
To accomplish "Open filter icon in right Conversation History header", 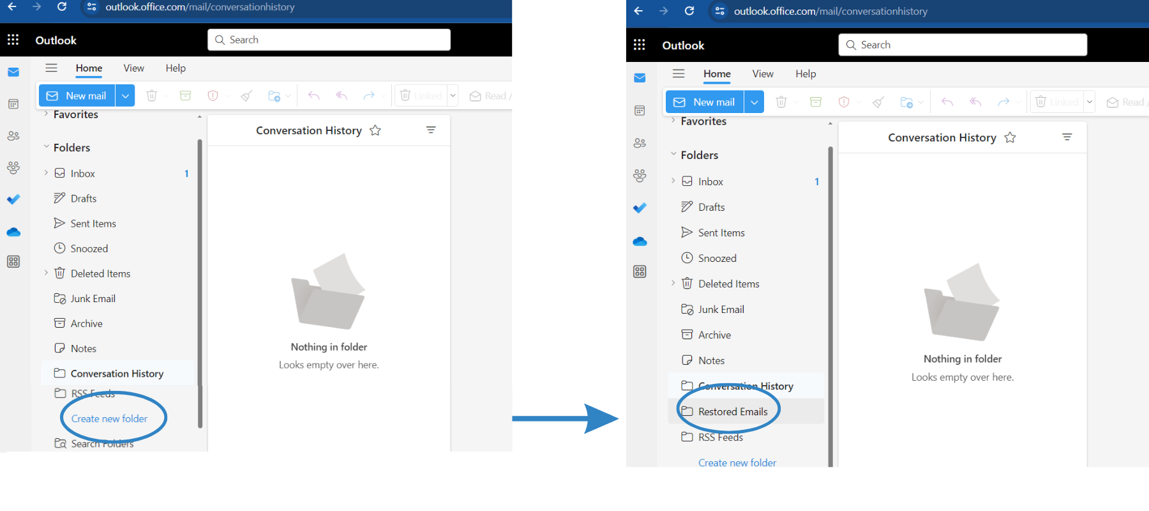I will [x=1067, y=137].
